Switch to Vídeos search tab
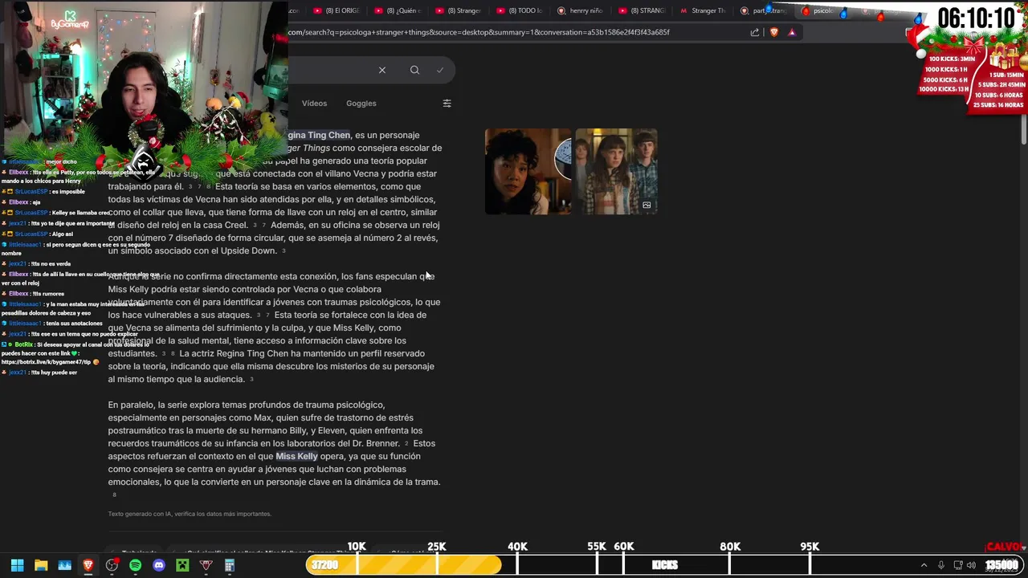Viewport: 1028px width, 578px height. click(x=314, y=103)
